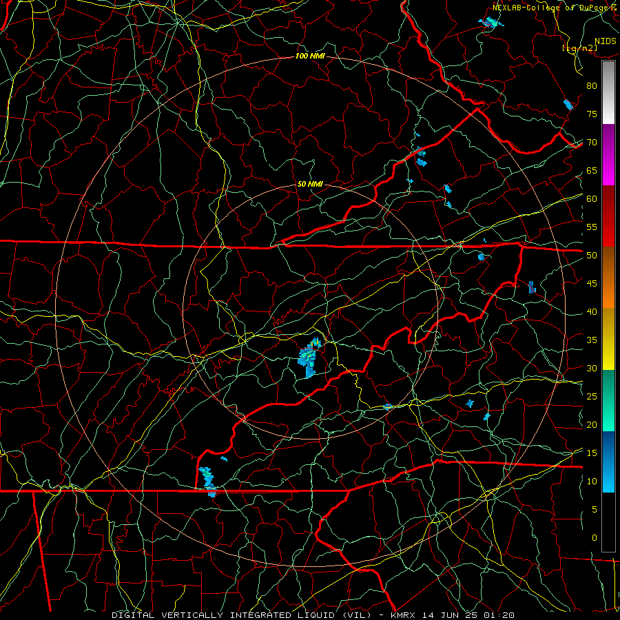Click the 45 value on the VIL scale
620x620 pixels.
pos(592,284)
